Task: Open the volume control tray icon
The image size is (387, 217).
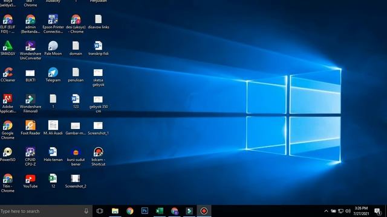Action: tap(348, 211)
